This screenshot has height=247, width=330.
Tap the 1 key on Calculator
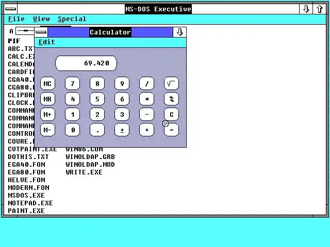point(72,114)
